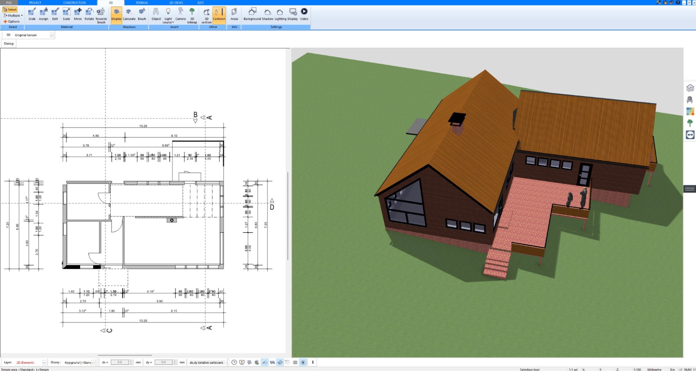
Task: Select the Grab material tool
Action: tap(32, 15)
